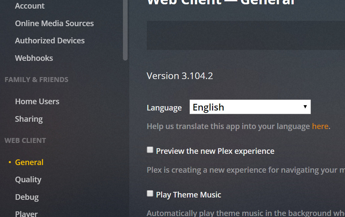Open the Account settings page

(x=29, y=6)
